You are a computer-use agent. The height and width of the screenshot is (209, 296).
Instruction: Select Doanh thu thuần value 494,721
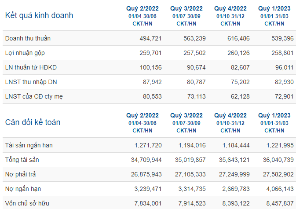click(x=150, y=39)
